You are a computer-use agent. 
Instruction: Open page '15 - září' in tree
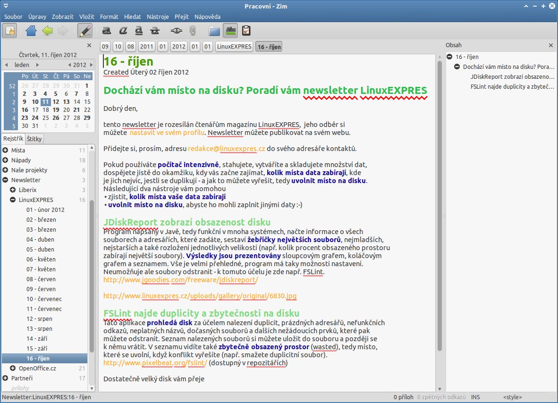37,349
